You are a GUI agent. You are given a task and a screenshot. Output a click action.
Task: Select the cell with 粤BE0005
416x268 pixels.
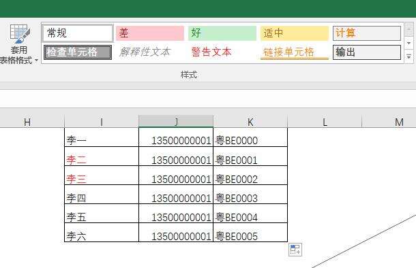[250, 232]
